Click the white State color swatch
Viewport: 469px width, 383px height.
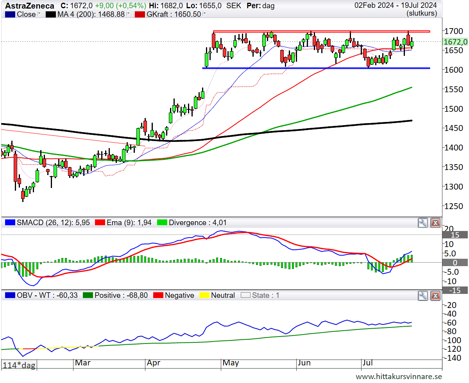(245, 295)
